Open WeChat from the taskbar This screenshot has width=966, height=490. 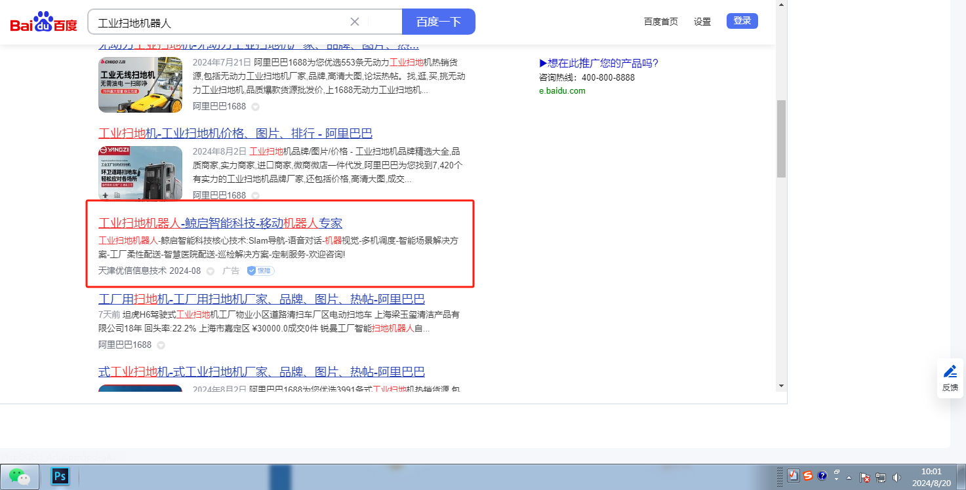coord(20,476)
